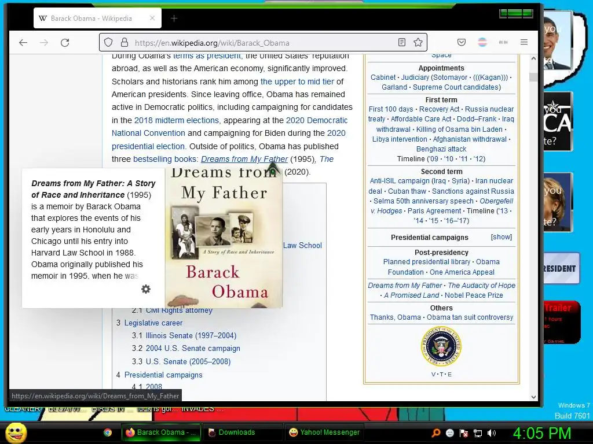Image resolution: width=593 pixels, height=444 pixels.
Task: Open A Promised Land link
Action: (x=412, y=295)
